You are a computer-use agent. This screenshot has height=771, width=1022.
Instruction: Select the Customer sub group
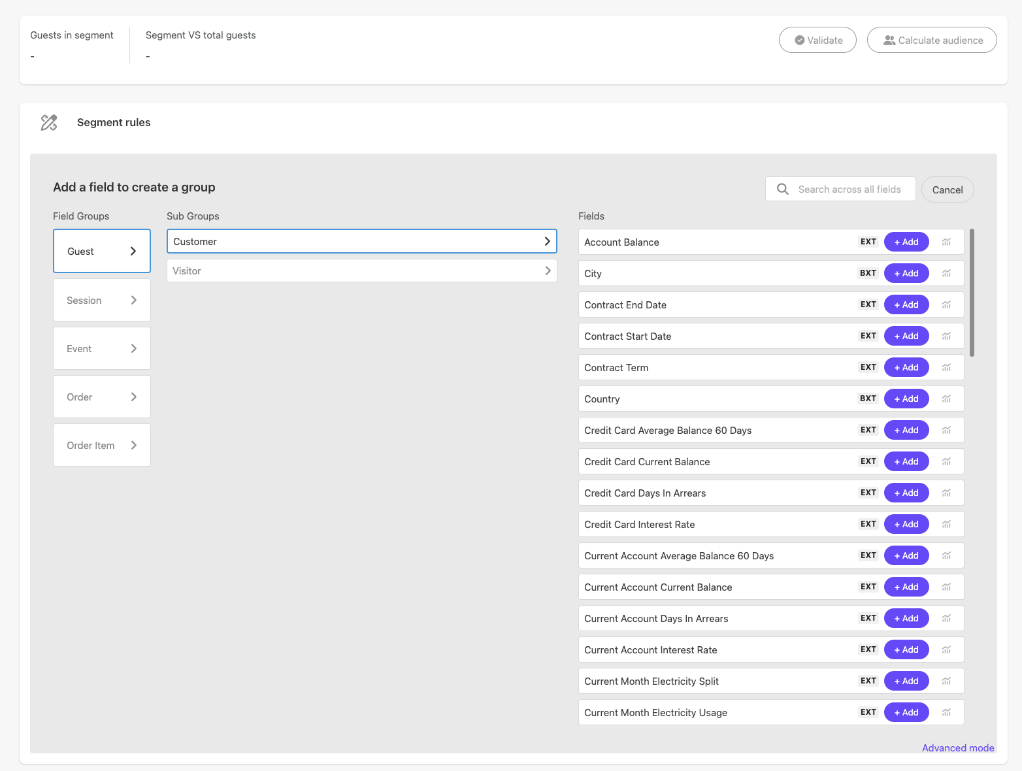coord(361,242)
